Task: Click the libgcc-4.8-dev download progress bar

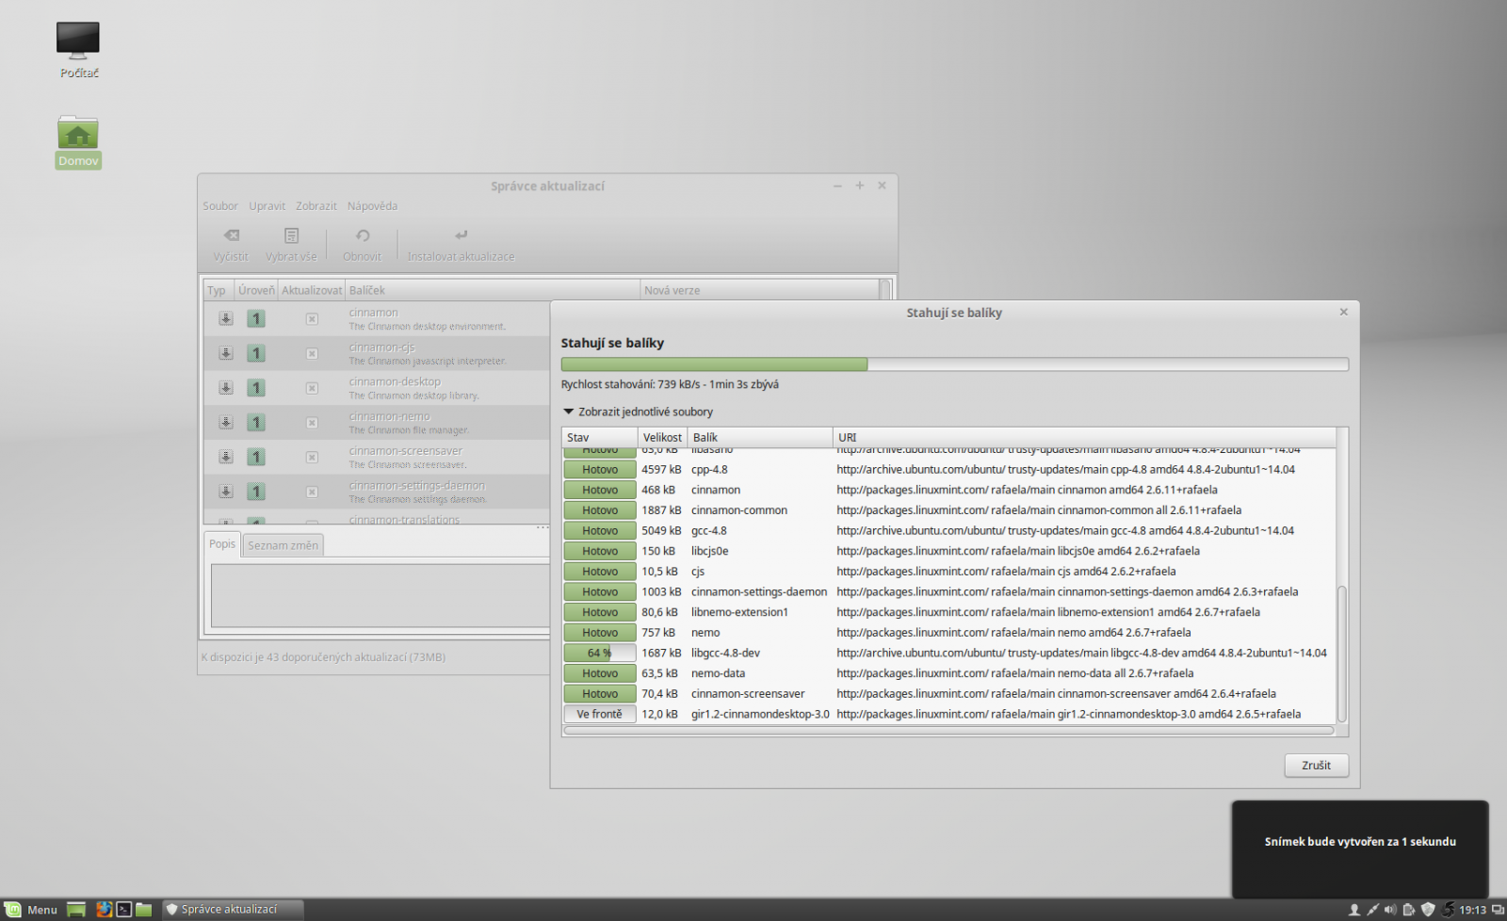Action: pyautogui.click(x=599, y=652)
